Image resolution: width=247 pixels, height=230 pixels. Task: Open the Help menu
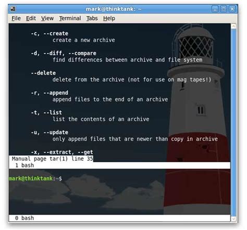(x=109, y=18)
